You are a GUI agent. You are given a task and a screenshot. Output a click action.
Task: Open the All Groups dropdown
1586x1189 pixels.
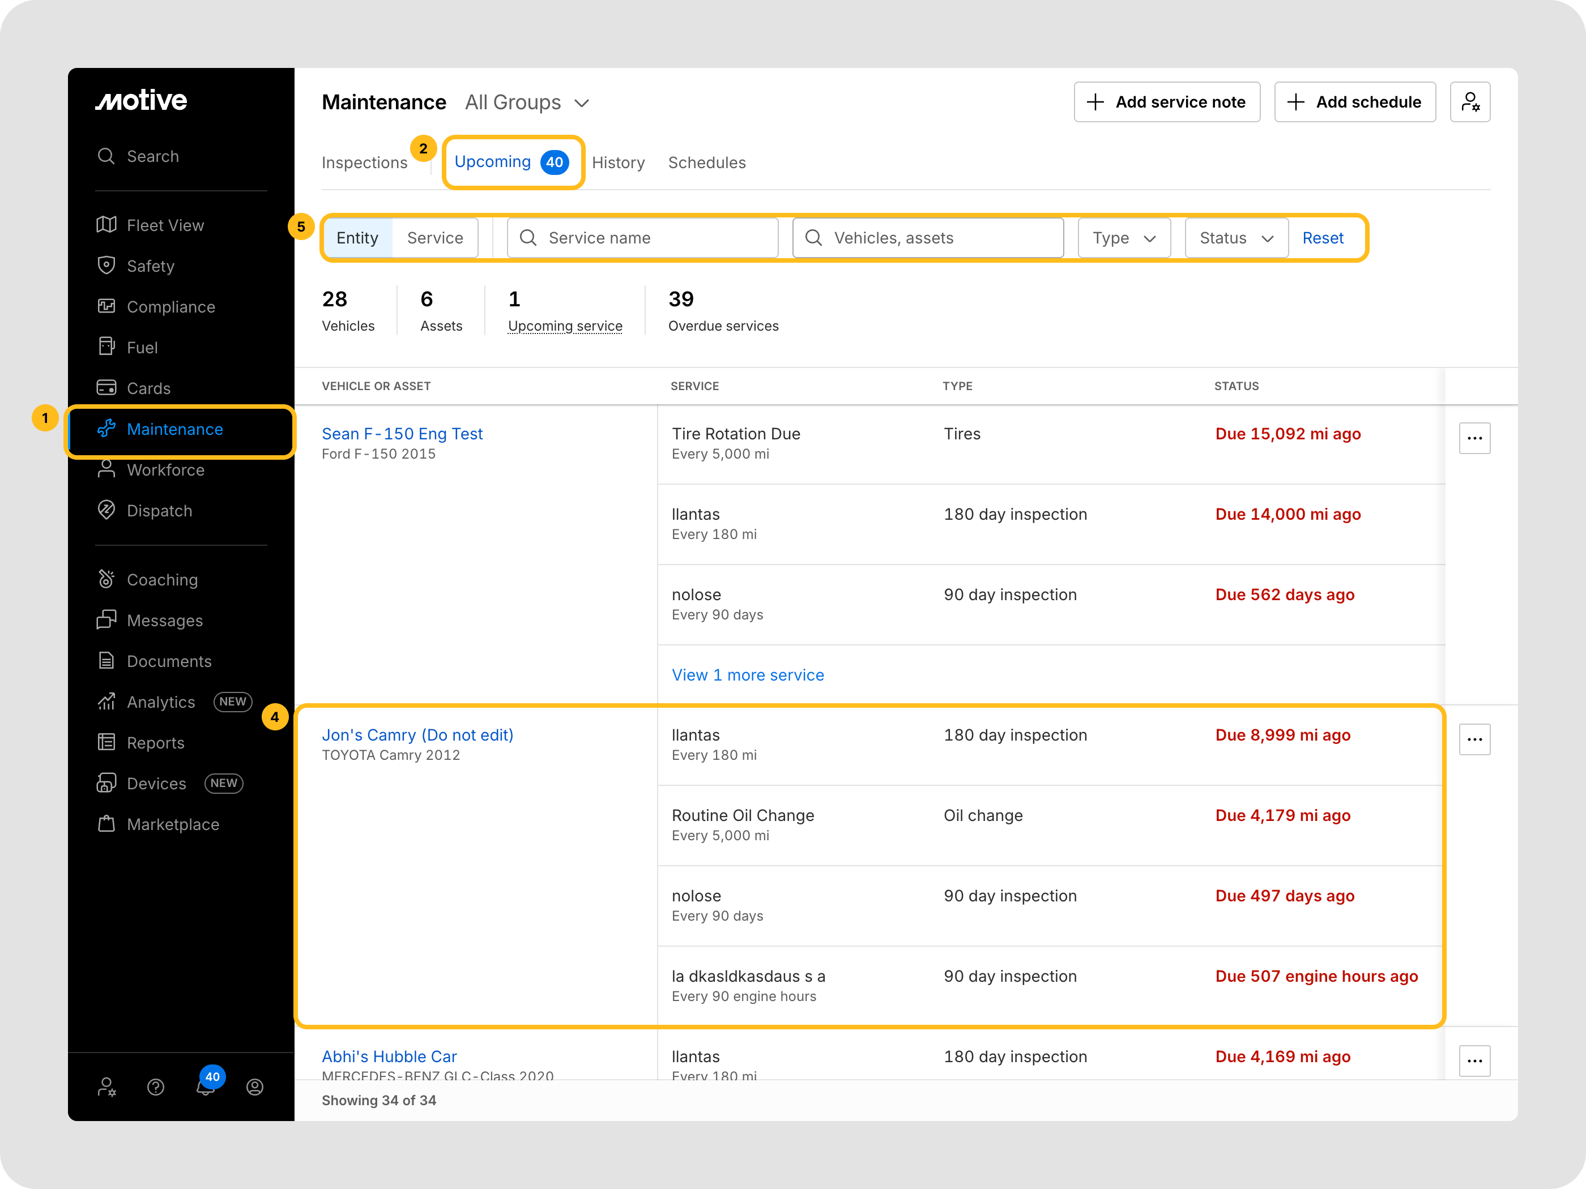click(x=527, y=102)
